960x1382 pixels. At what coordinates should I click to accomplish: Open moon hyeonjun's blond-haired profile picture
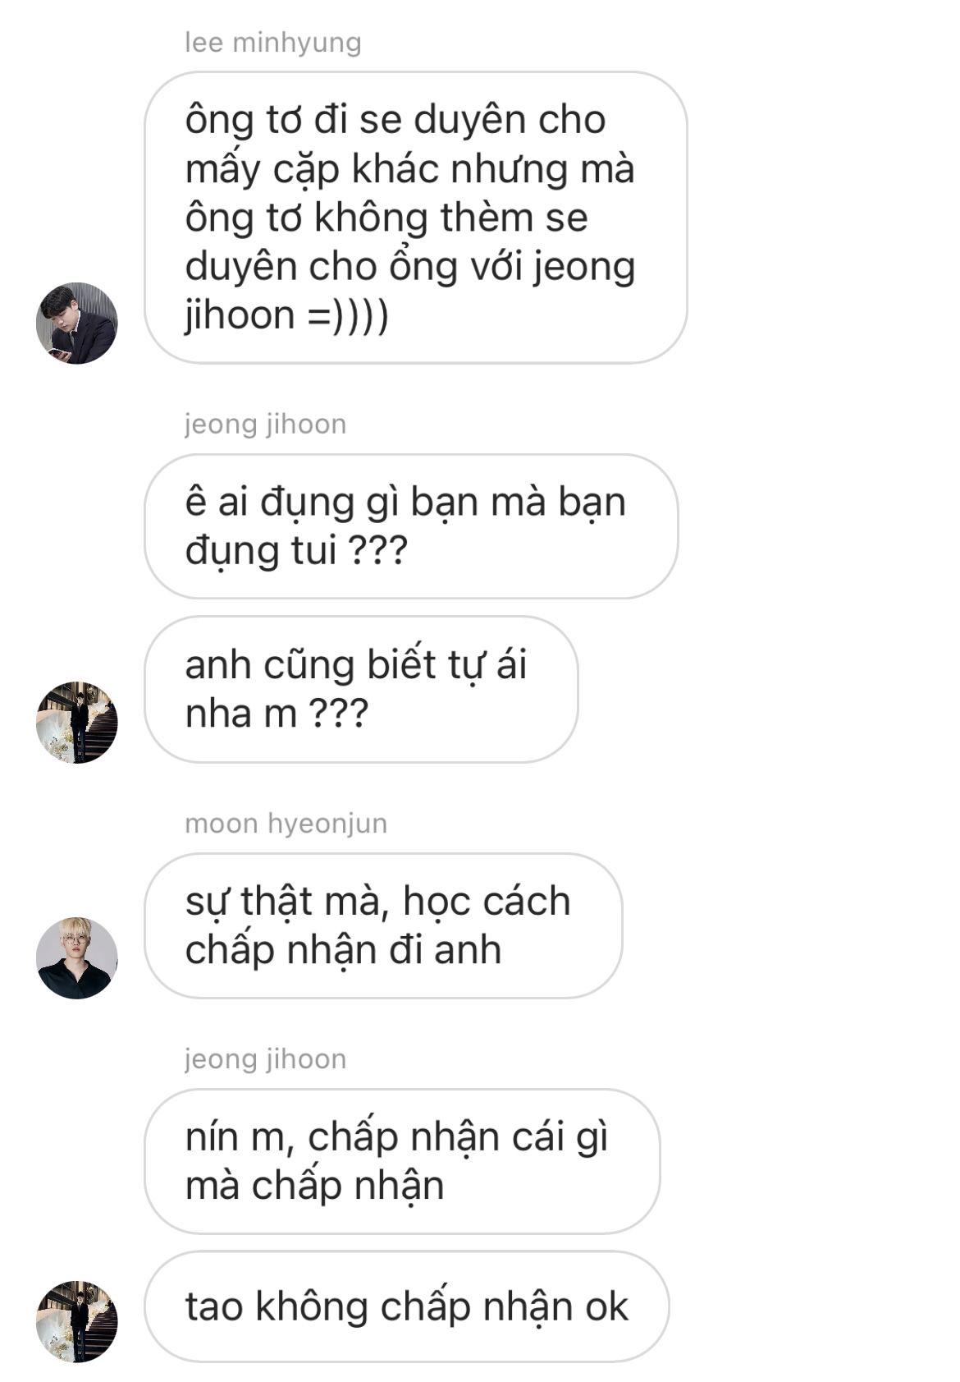[77, 957]
